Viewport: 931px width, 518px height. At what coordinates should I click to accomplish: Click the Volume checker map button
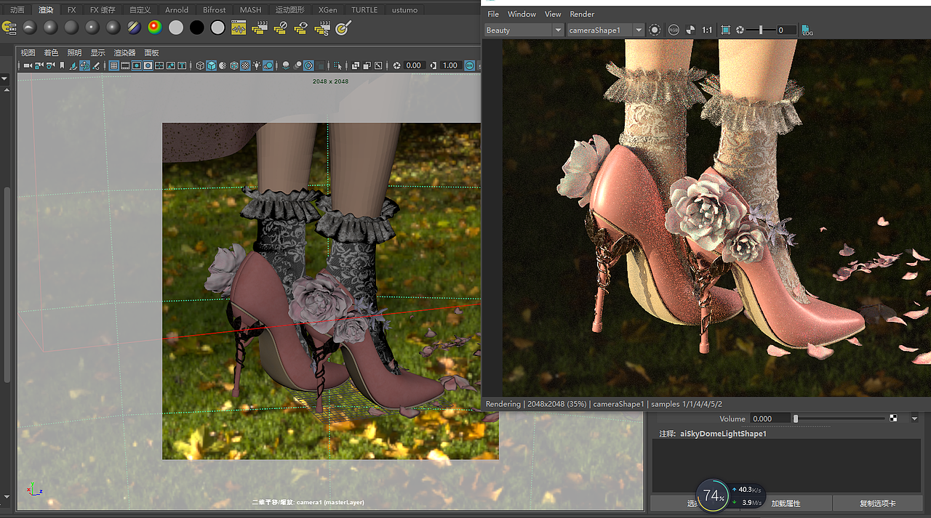point(894,418)
